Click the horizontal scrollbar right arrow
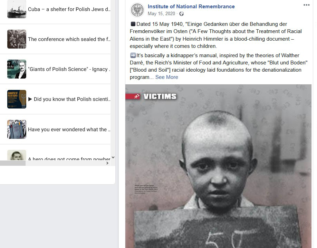The height and width of the screenshot is (248, 317). click(107, 163)
